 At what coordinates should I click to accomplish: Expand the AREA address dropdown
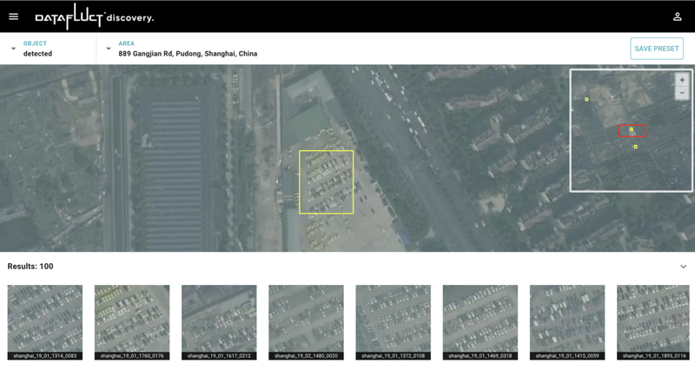tap(109, 49)
